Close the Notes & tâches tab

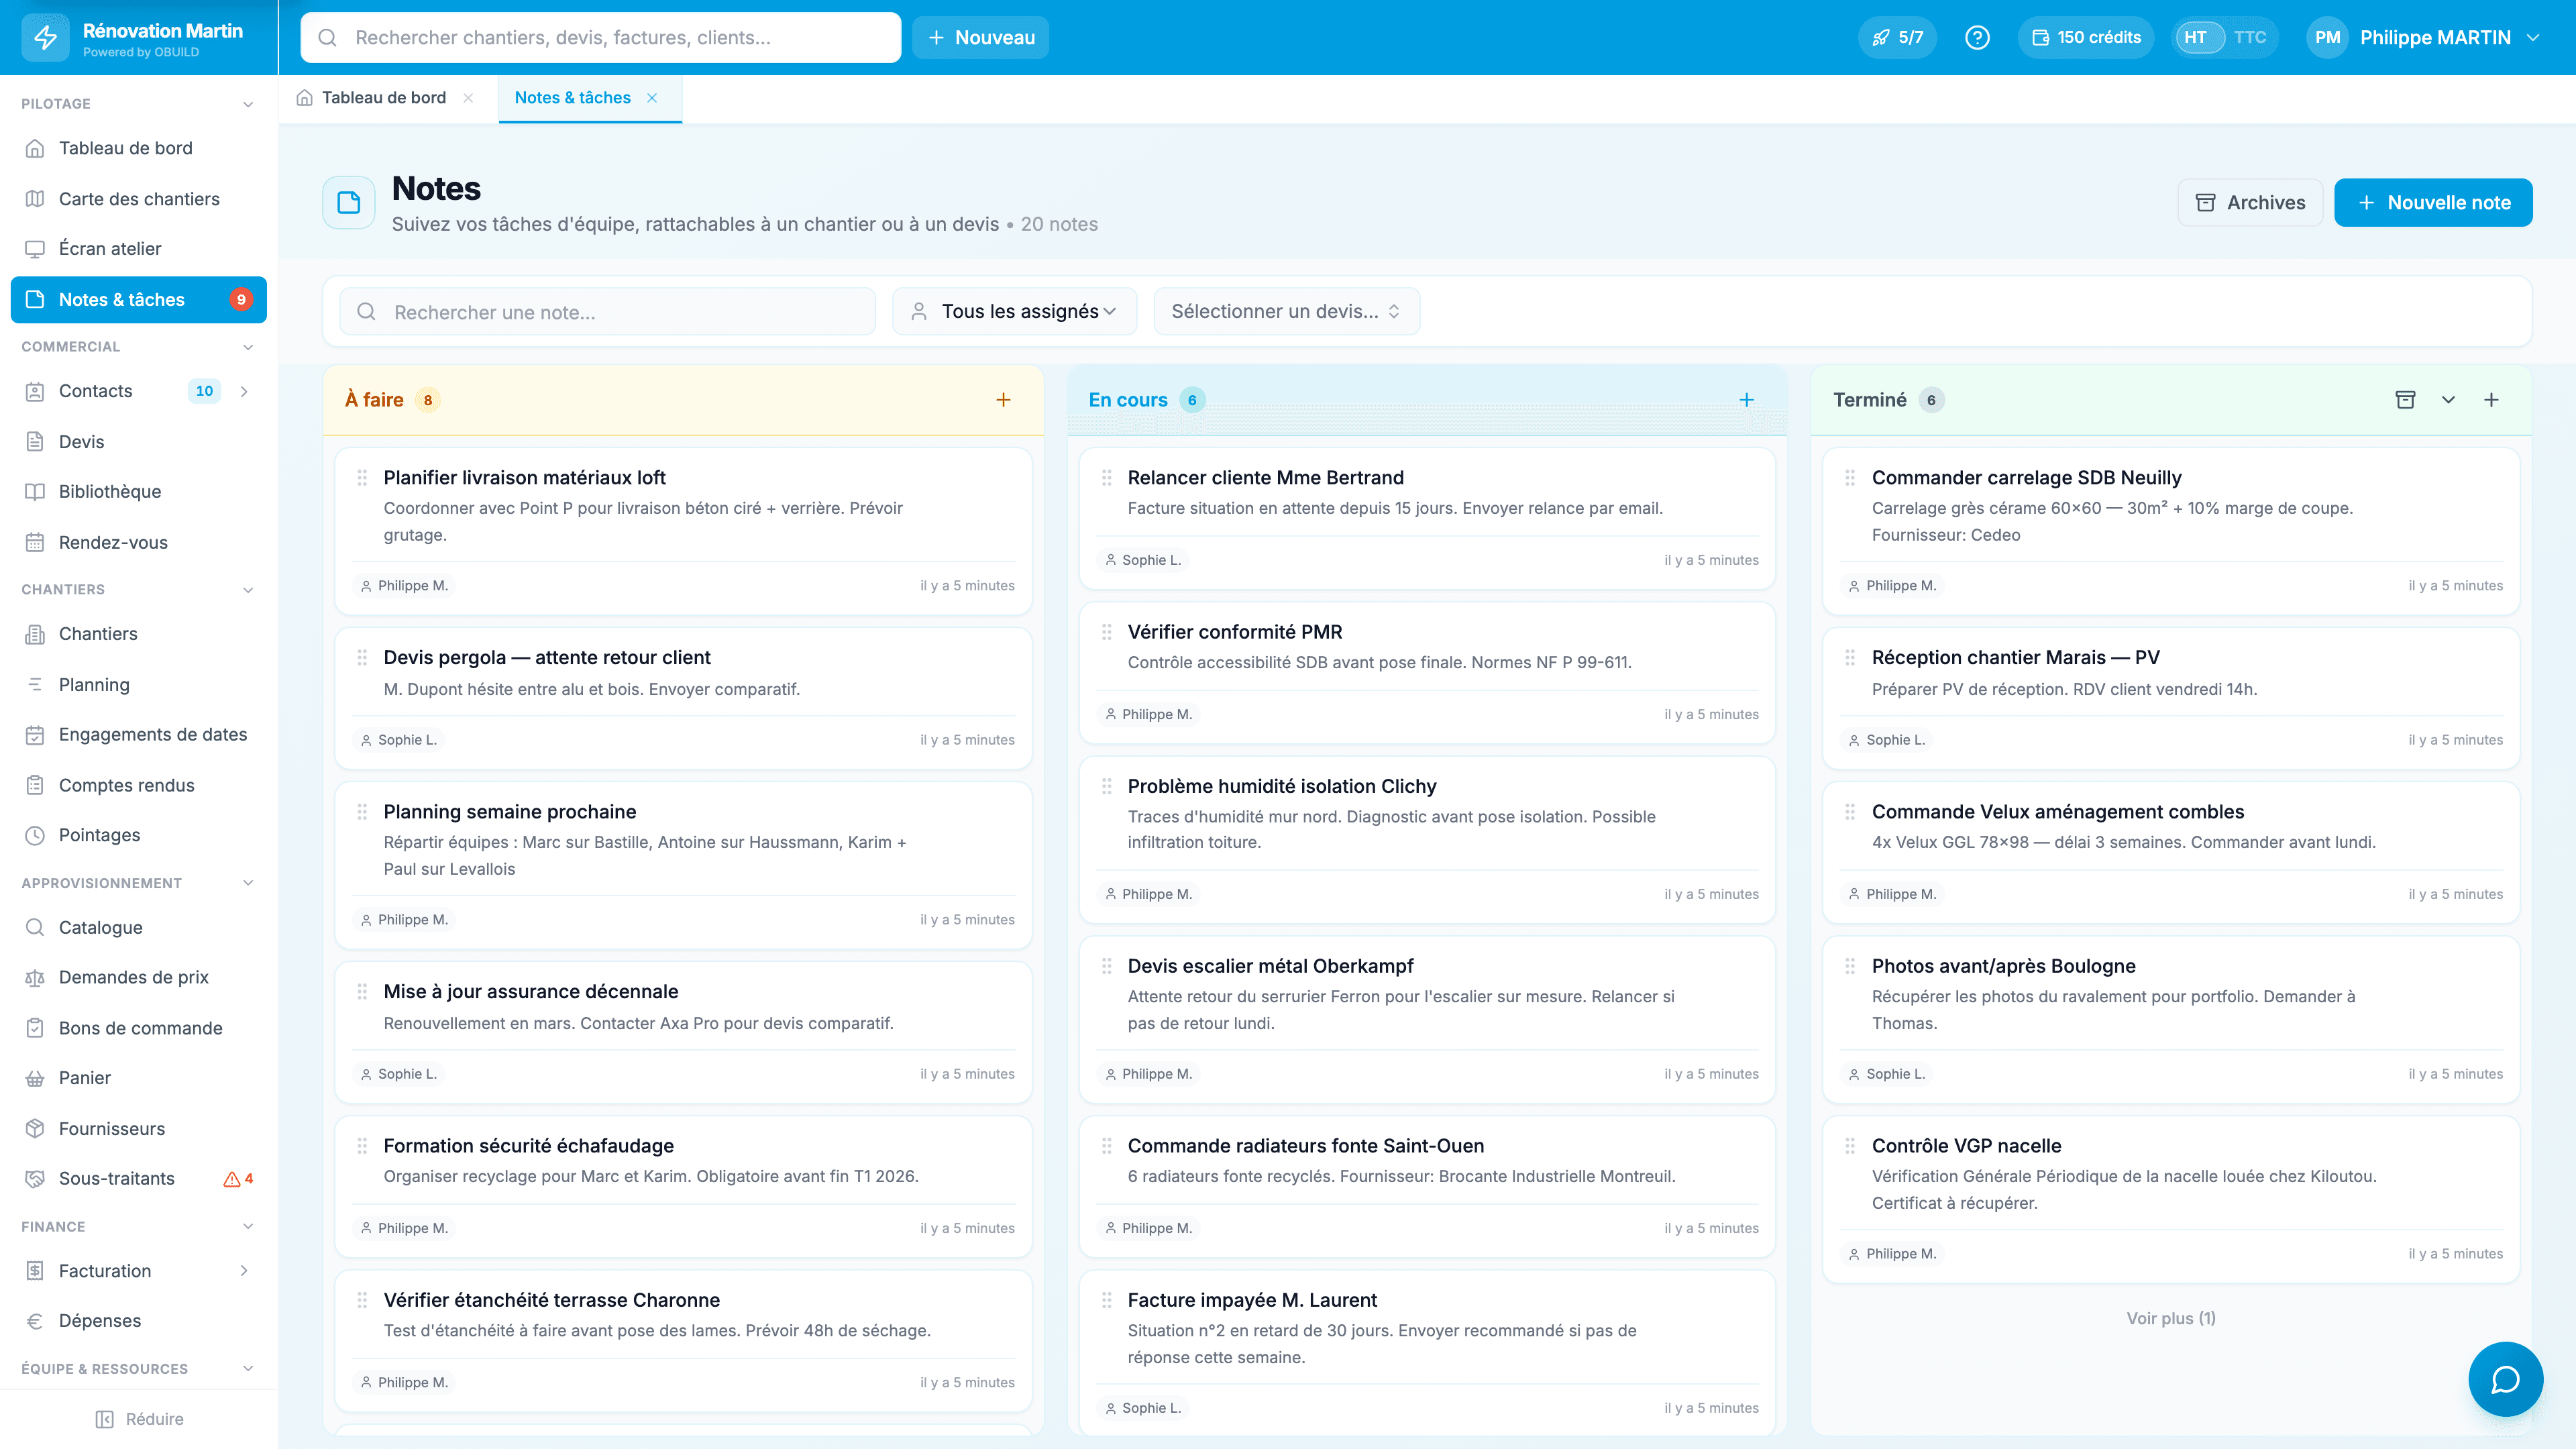coord(652,98)
